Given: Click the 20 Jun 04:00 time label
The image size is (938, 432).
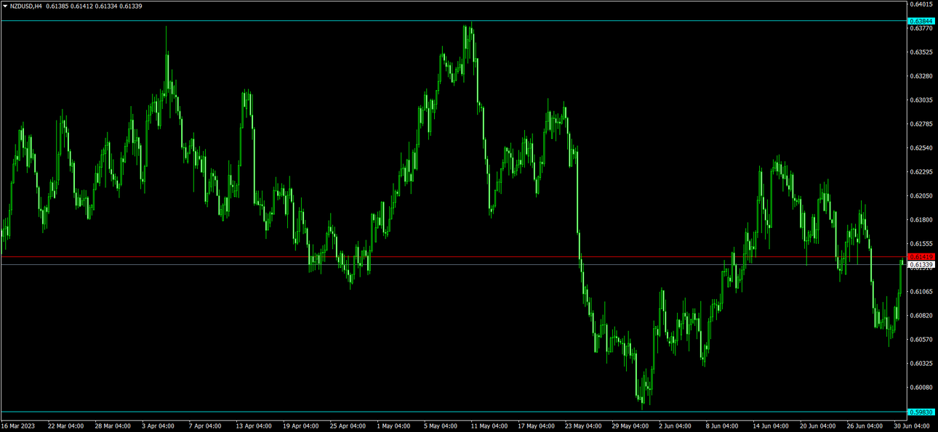Looking at the screenshot, I should click(x=817, y=426).
